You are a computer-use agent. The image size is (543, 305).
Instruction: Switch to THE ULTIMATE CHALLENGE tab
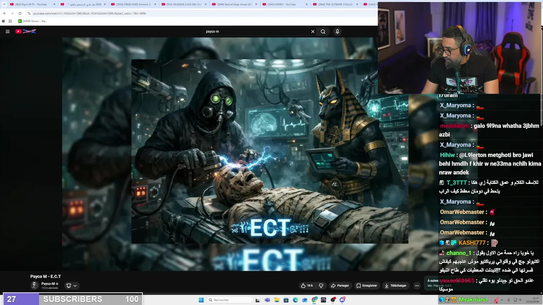(335, 4)
